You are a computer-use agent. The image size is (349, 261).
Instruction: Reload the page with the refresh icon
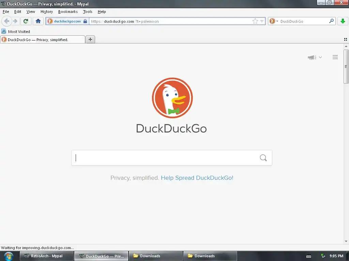point(26,21)
